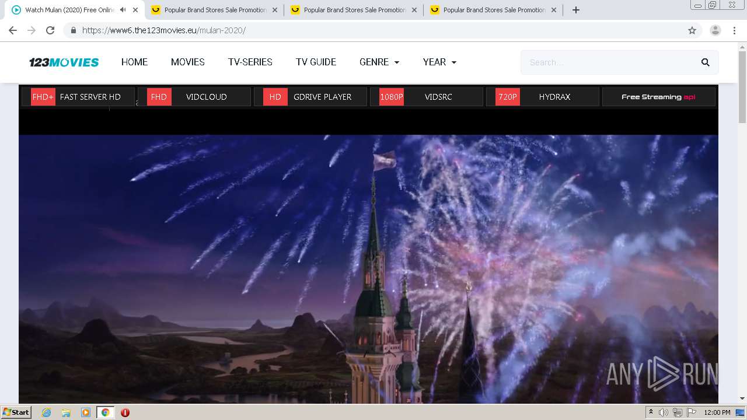Close the Watch Mulan (2020) tab
Viewport: 747px width, 420px height.
[x=135, y=10]
